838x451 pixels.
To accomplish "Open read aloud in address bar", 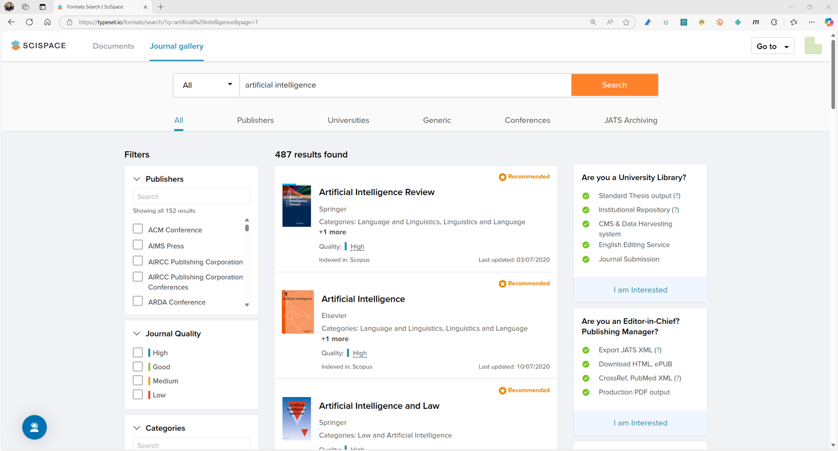I will click(x=610, y=22).
